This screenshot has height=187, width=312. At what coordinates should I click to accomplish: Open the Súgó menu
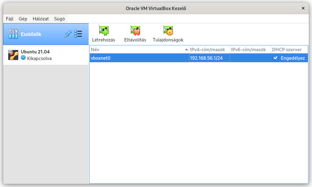pos(59,19)
